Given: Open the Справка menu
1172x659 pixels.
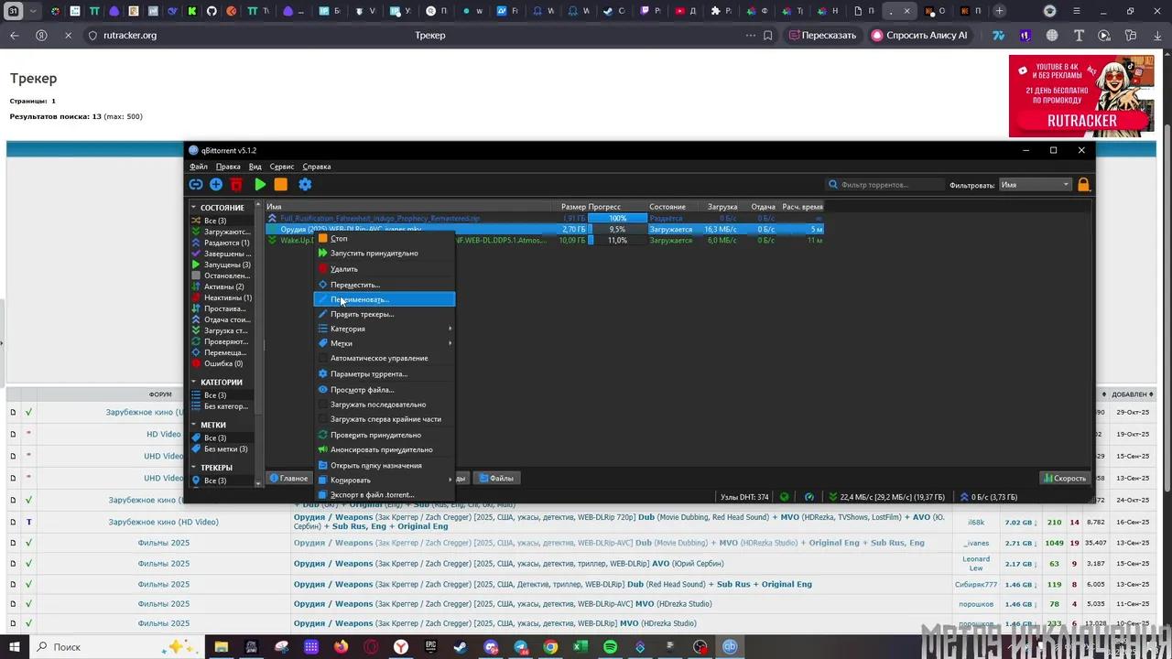Looking at the screenshot, I should click(317, 167).
